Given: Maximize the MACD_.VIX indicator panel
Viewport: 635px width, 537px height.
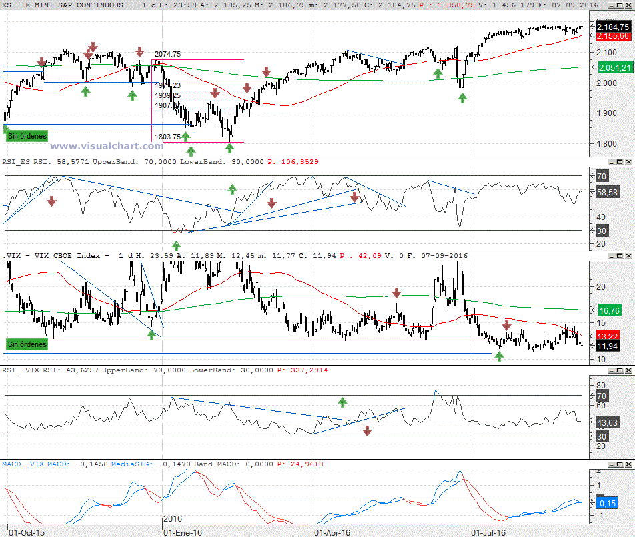Looking at the screenshot, I should (620, 464).
